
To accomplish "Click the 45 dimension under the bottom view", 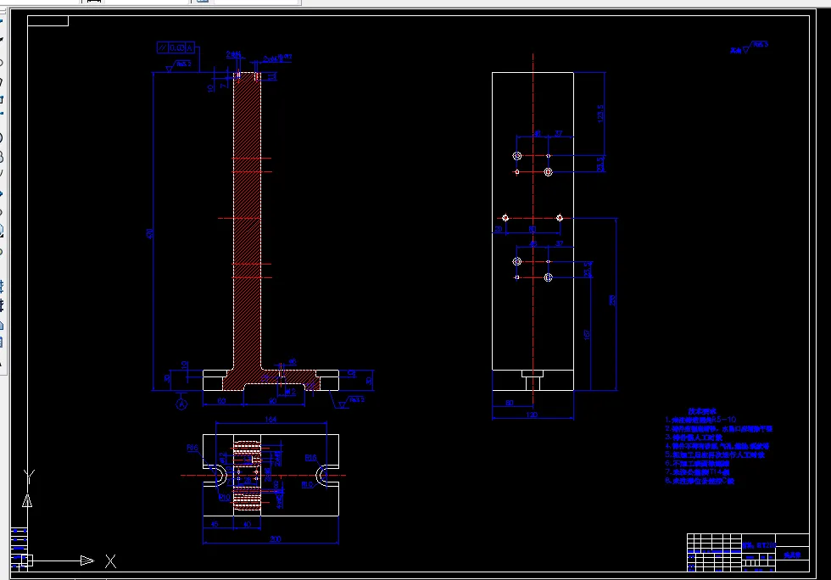I will pos(215,524).
